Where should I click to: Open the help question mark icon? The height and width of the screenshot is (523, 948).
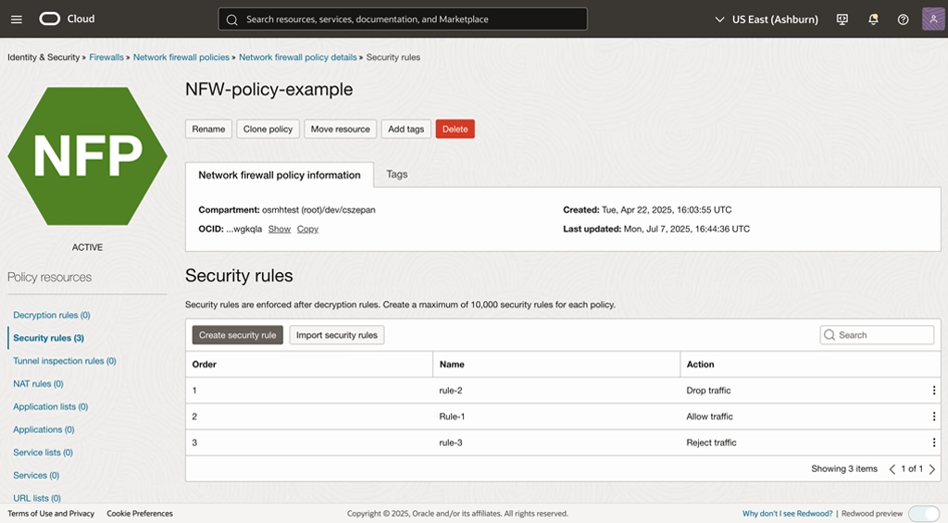coord(903,19)
